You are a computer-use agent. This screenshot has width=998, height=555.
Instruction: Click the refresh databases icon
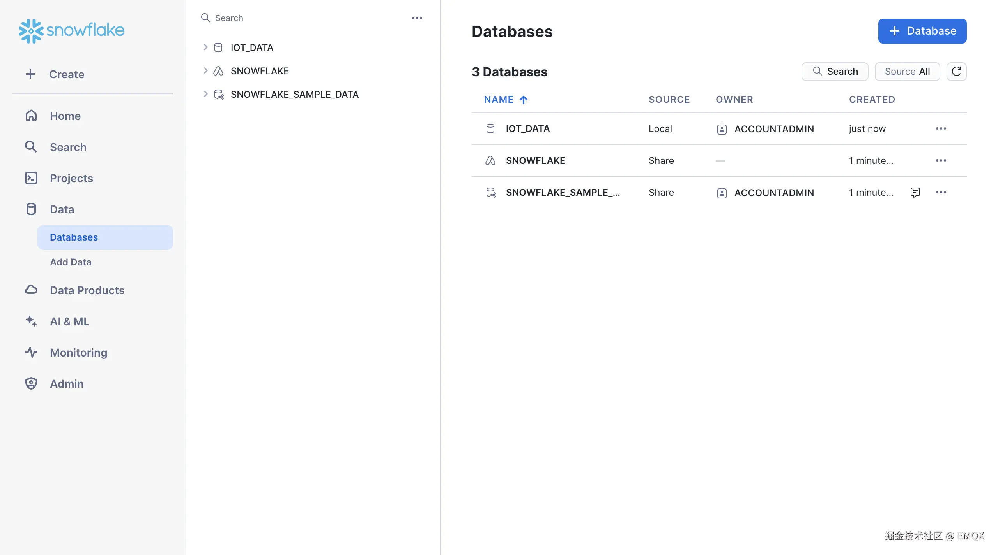pyautogui.click(x=956, y=72)
